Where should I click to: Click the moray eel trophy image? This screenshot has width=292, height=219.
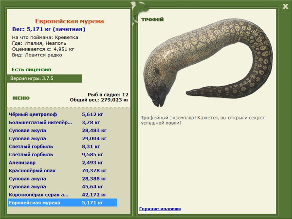tap(208, 62)
